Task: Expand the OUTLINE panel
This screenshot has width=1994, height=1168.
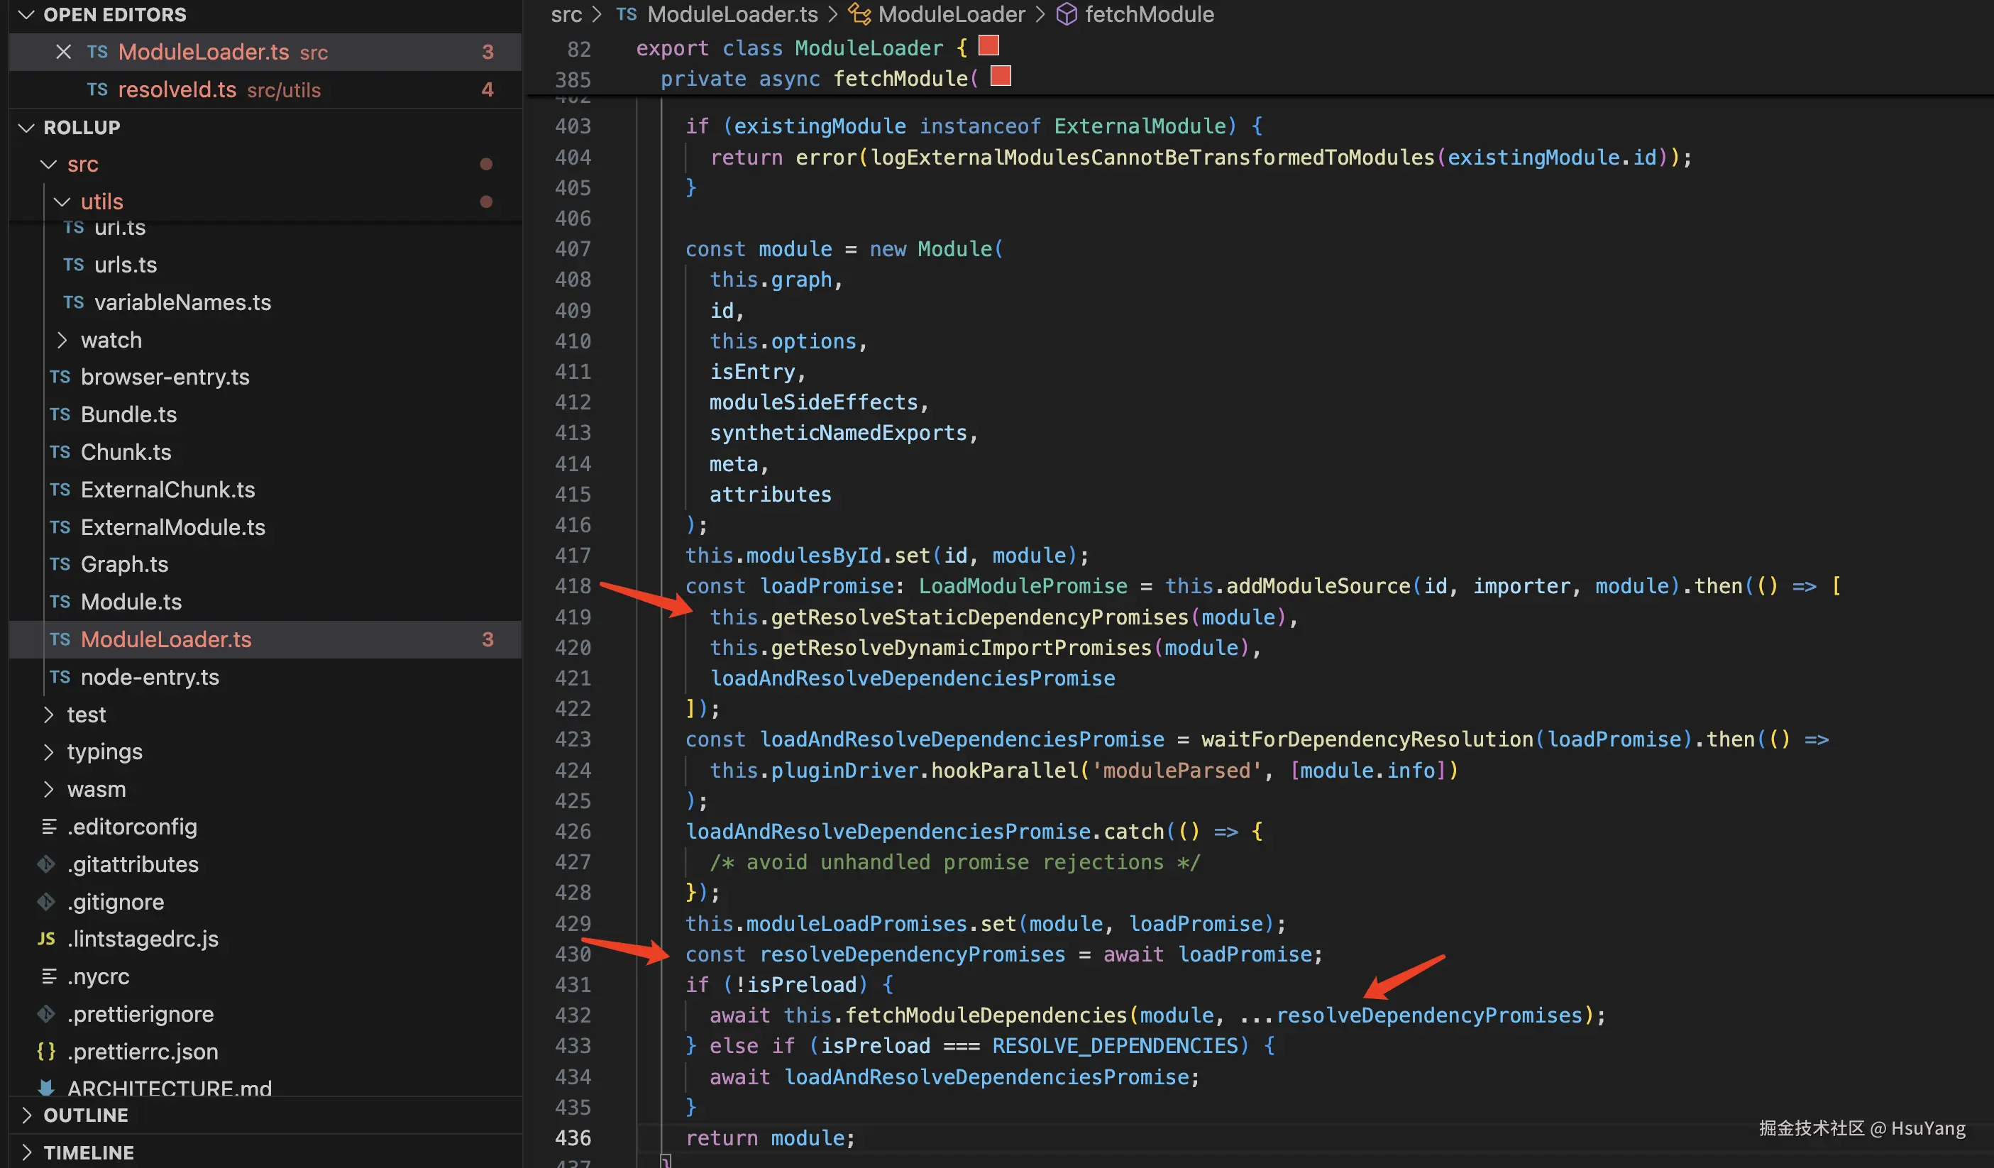Action: [27, 1115]
